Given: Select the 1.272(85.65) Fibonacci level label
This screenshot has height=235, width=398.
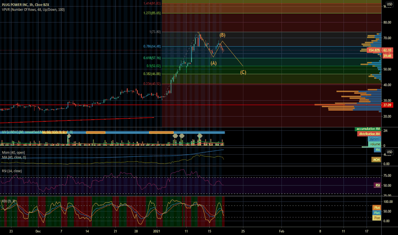Looking at the screenshot, I should tap(152, 13).
